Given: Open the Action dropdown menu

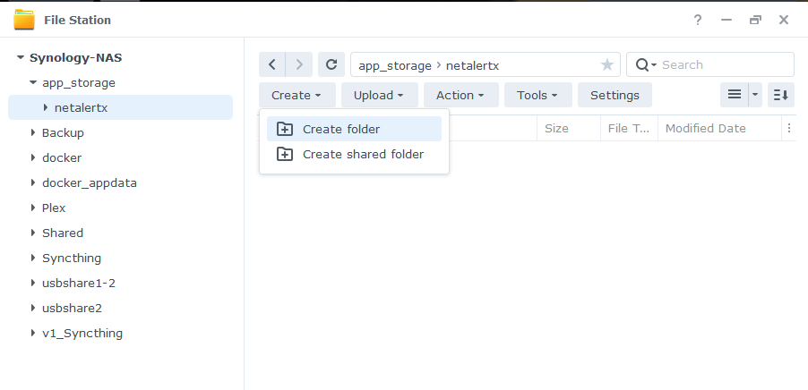Looking at the screenshot, I should 460,95.
